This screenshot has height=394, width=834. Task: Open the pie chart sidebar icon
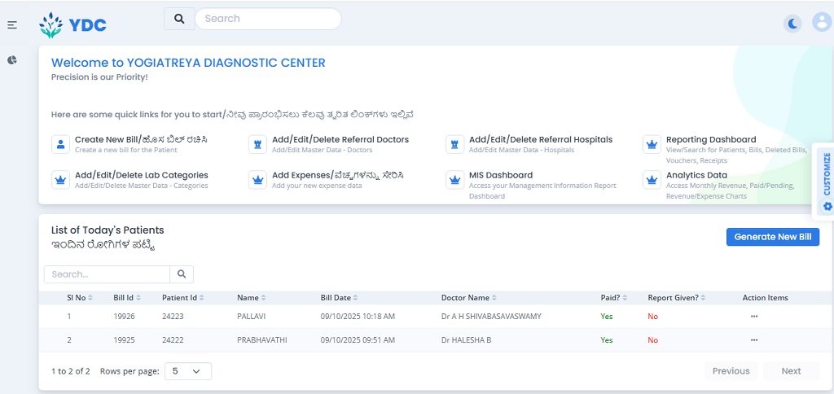pyautogui.click(x=12, y=60)
